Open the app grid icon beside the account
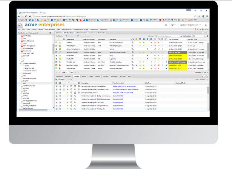This screenshot has width=232, height=169. pos(206,25)
